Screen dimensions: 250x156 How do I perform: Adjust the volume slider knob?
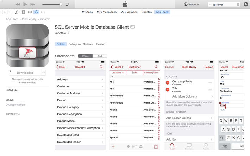coord(61,4)
